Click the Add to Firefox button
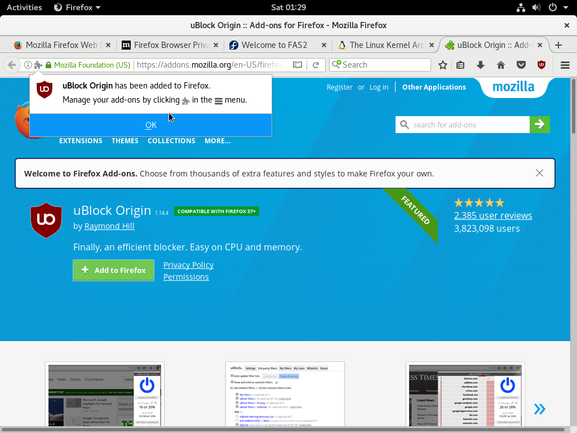 [114, 270]
